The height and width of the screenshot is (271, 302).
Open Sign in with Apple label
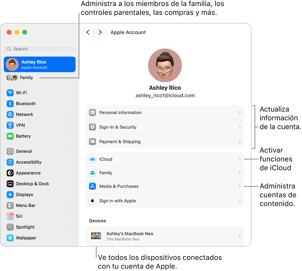117,201
